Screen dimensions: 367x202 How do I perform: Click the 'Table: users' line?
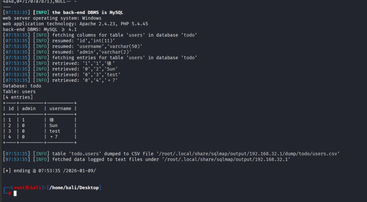[19, 91]
